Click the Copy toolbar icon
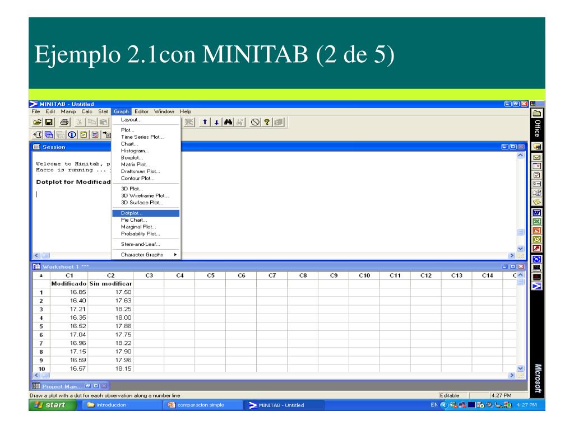This screenshot has width=574, height=430. (91, 122)
